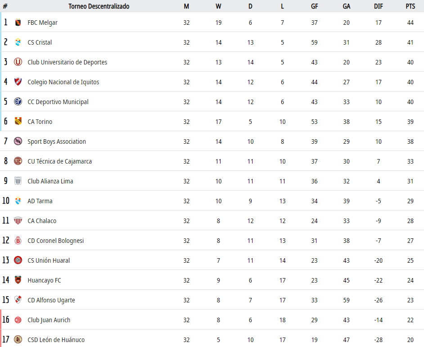Viewport: 424px width, 347px height.
Task: Click the CS Cristal club crest
Action: [18, 42]
